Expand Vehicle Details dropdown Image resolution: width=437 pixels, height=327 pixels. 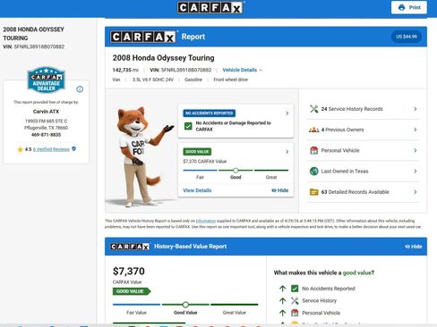[x=242, y=70]
